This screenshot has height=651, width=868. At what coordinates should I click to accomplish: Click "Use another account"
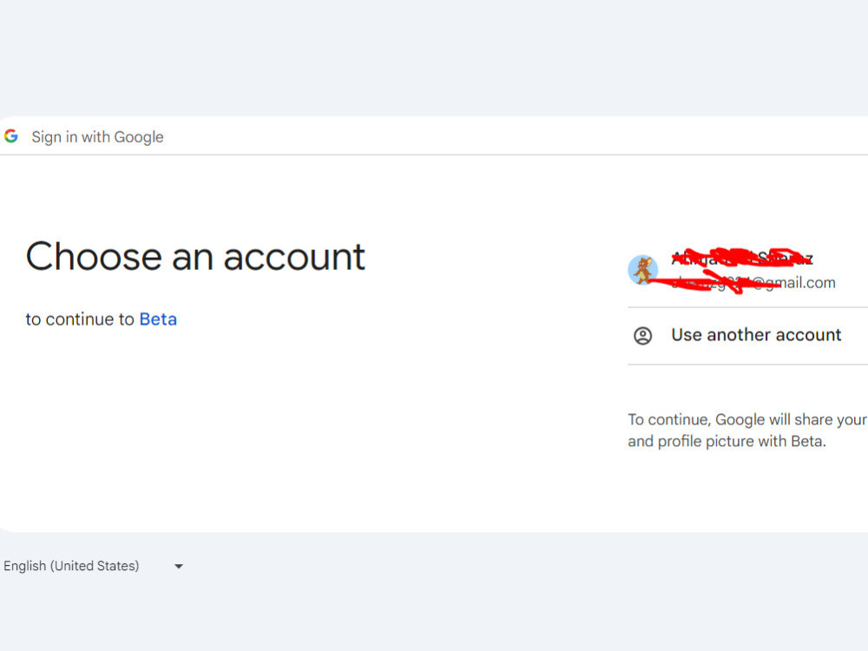click(755, 335)
